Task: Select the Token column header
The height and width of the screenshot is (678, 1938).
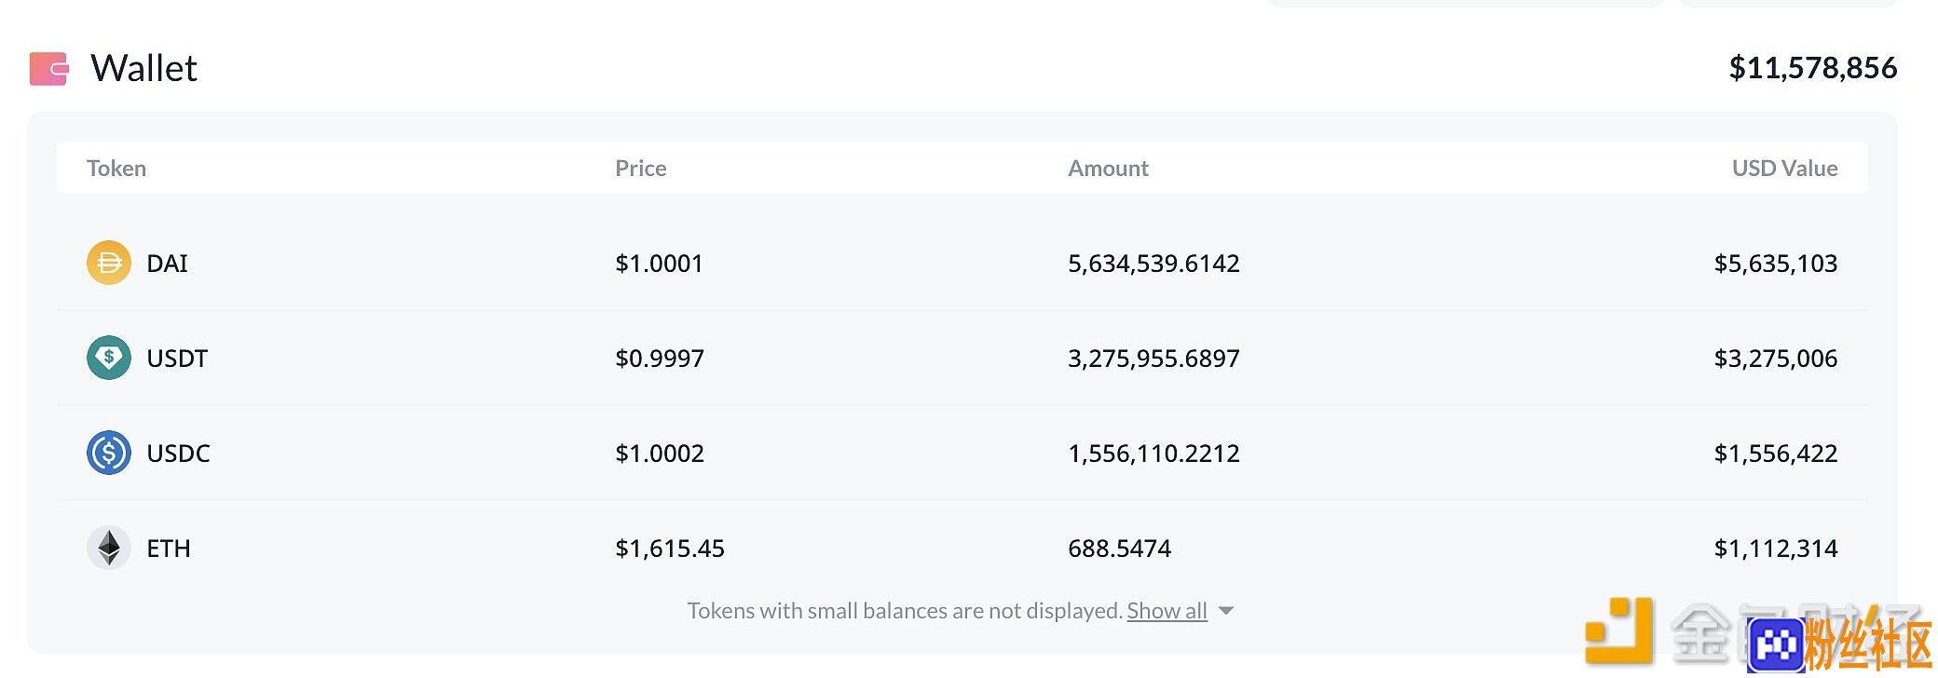Action: (116, 169)
